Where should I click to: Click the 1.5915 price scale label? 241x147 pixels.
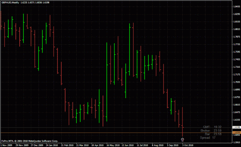click(236, 142)
